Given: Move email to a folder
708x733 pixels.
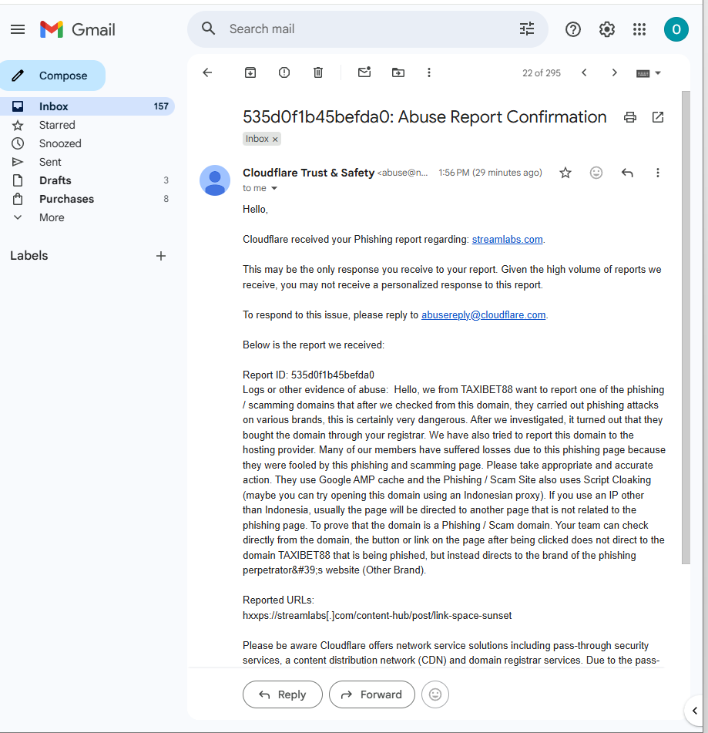Looking at the screenshot, I should click(x=398, y=72).
